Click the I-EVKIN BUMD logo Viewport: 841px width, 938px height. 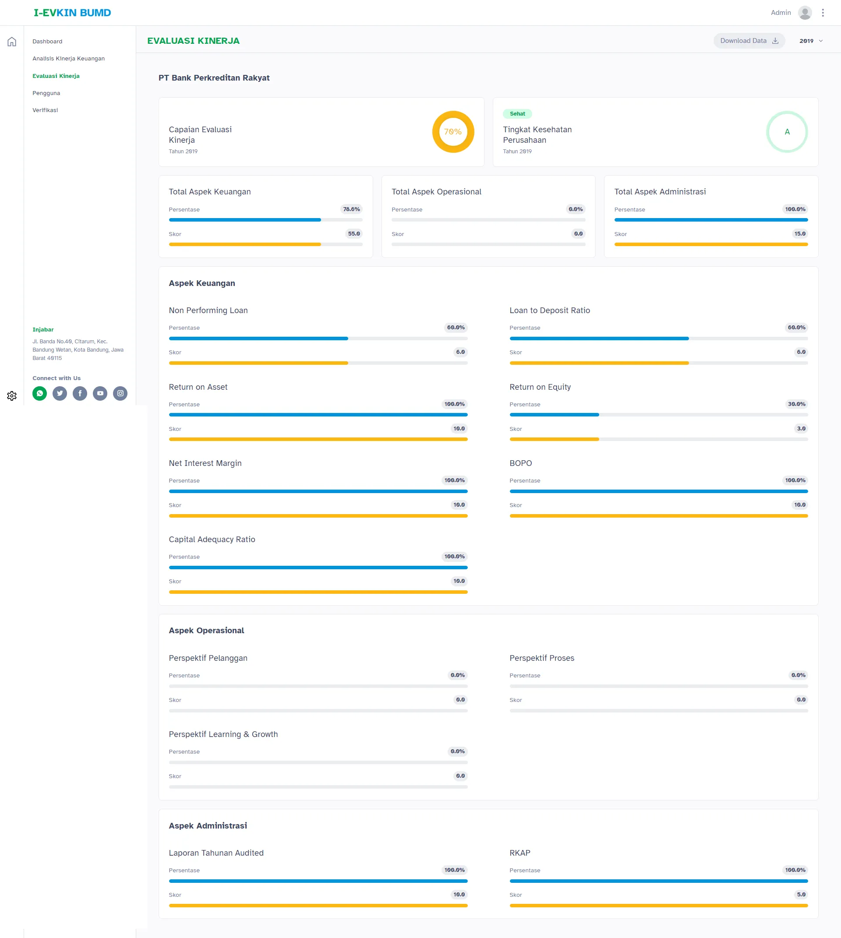coord(72,12)
